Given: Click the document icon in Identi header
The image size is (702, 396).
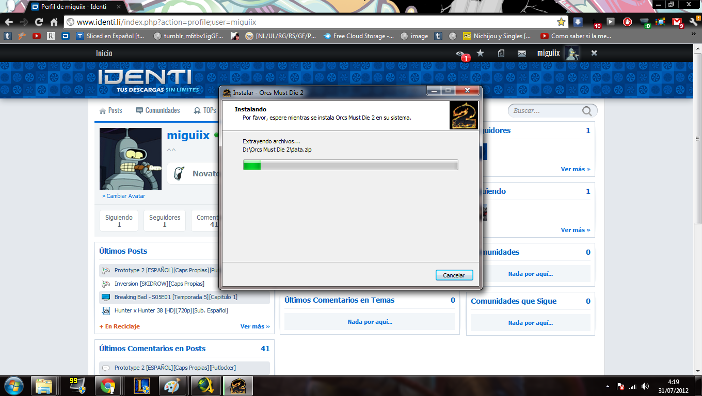Looking at the screenshot, I should pos(501,53).
